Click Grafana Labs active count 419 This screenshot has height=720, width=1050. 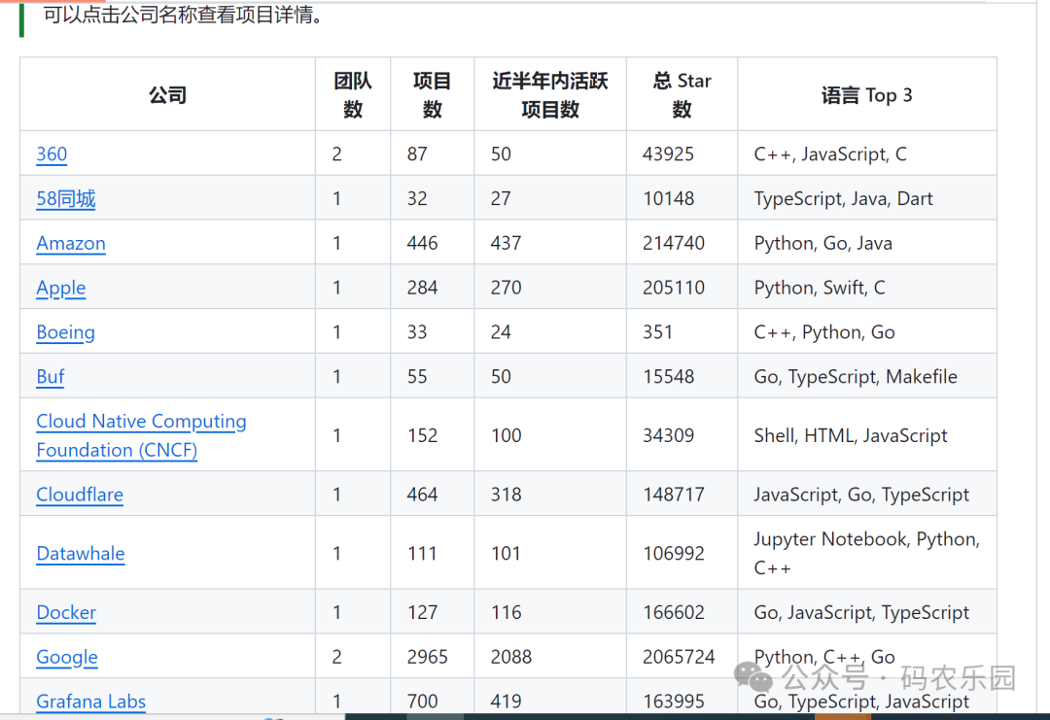tap(506, 702)
